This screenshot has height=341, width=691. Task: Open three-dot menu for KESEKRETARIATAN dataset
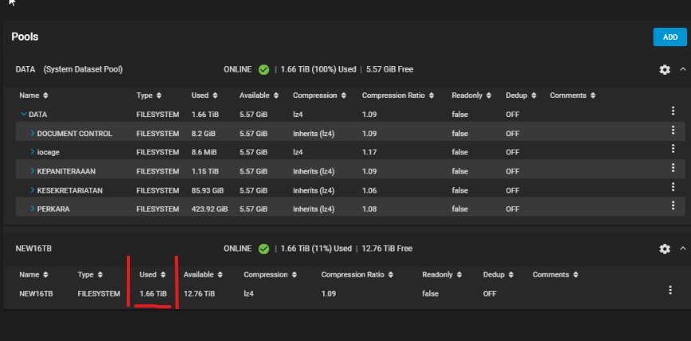coord(673,189)
